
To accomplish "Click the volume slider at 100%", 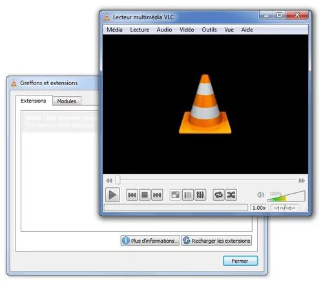I will (x=286, y=196).
